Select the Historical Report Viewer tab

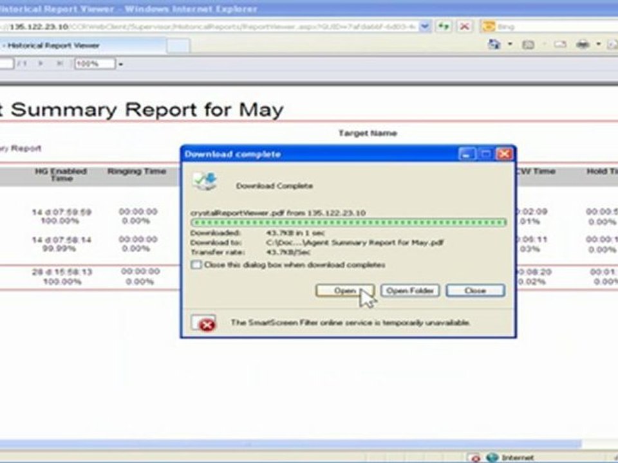point(82,46)
